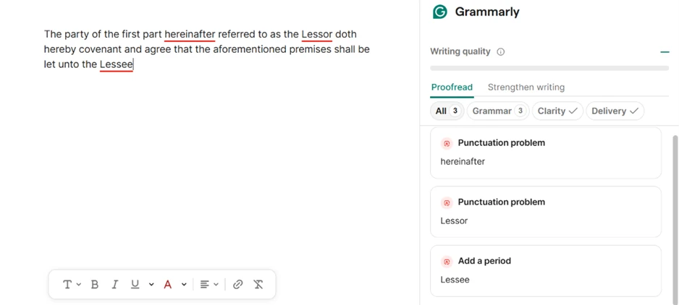Screen dimensions: 679x305
Task: Collapse the Writing quality section
Action: (665, 52)
